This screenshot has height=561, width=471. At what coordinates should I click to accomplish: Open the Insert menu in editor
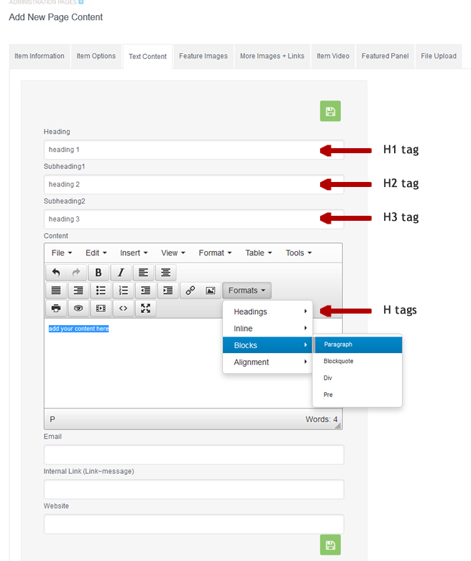(x=134, y=253)
